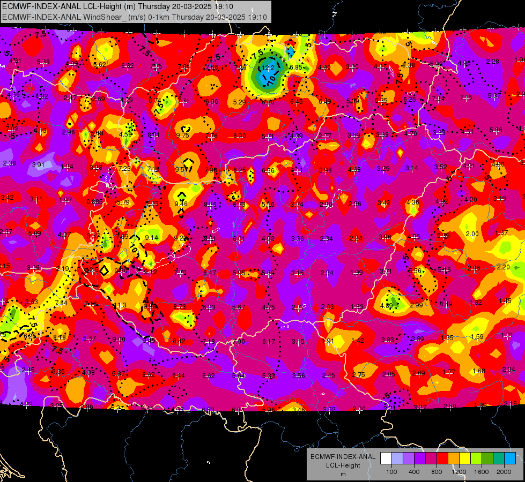Click the 2.38 grid value
The width and height of the screenshot is (525, 482).
pos(9,163)
